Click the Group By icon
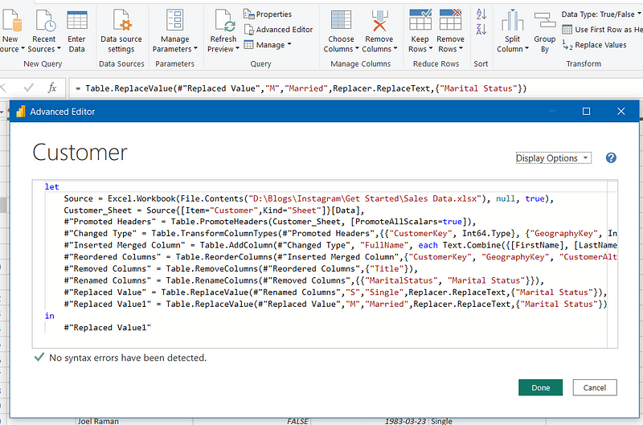This screenshot has height=425, width=643. click(x=545, y=22)
